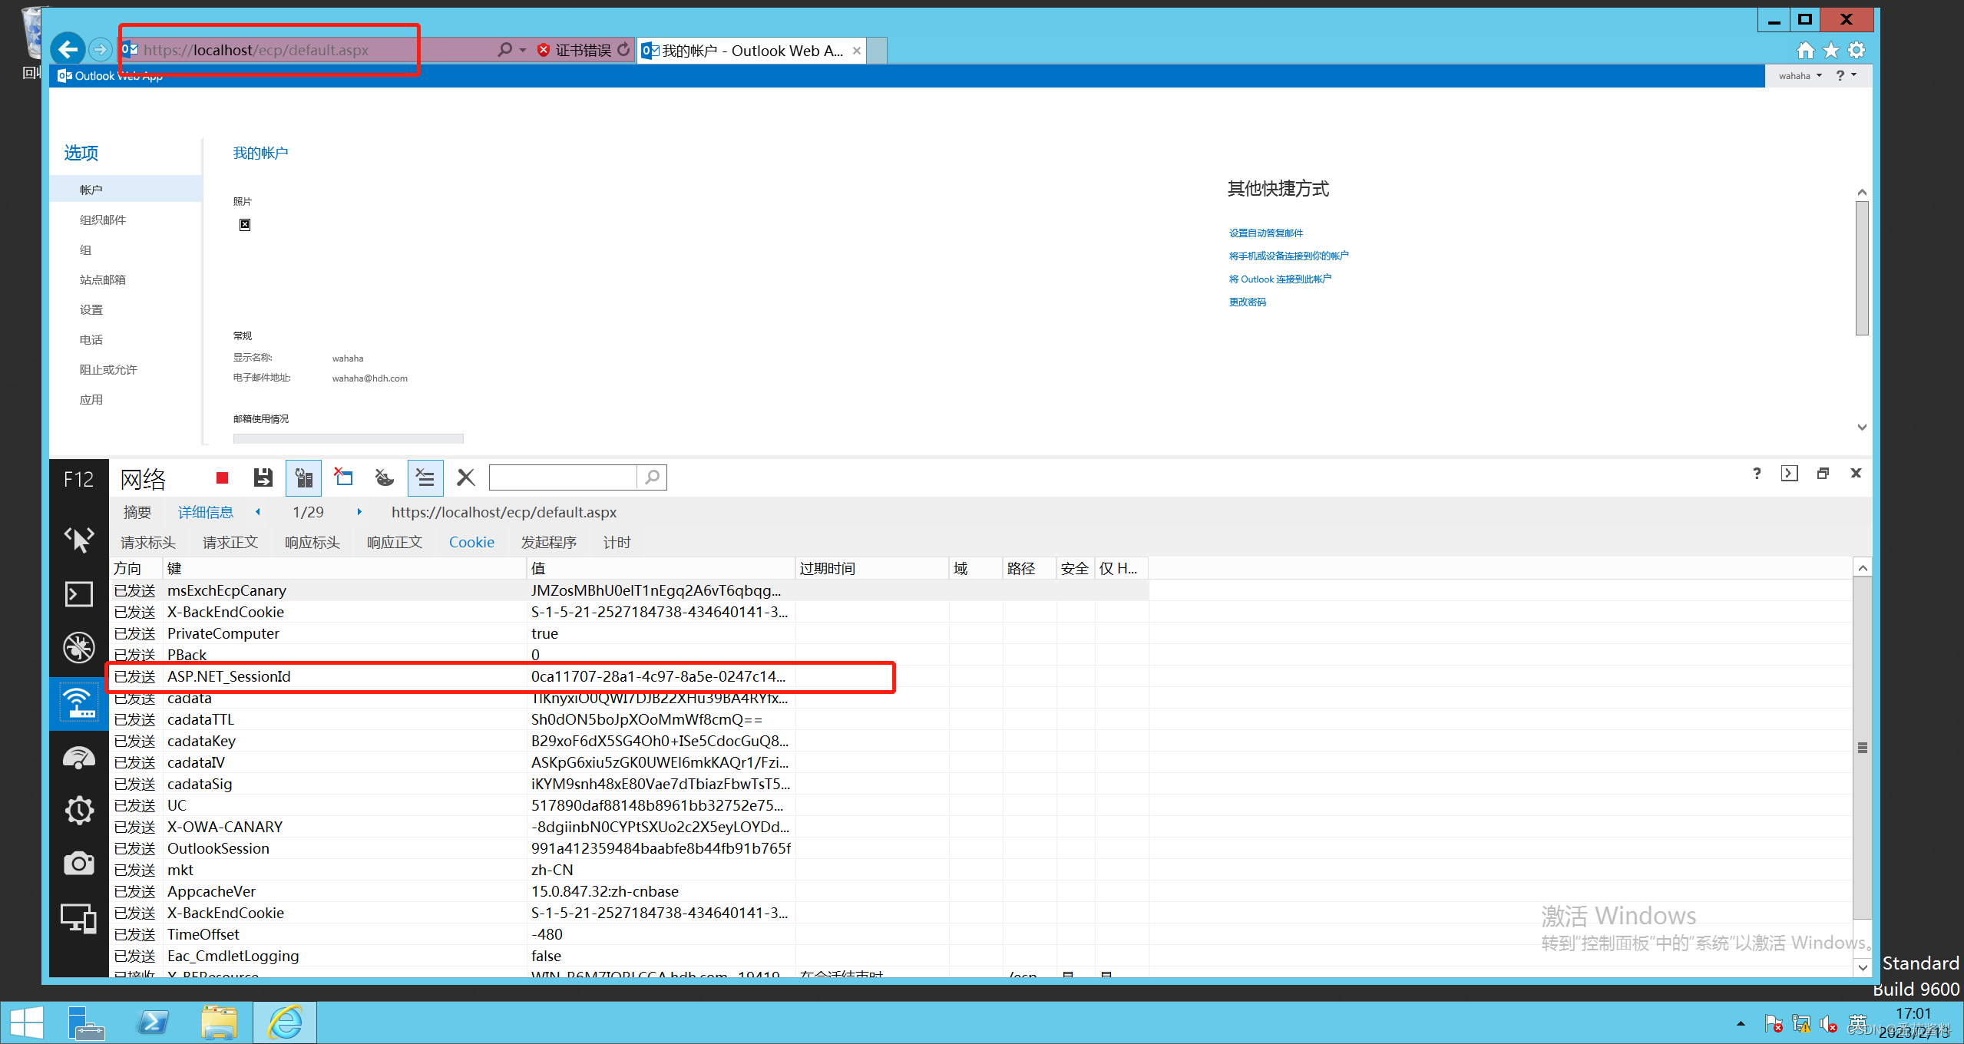Viewport: 1964px width, 1044px height.
Task: Click 设置自动答复邮件 link
Action: [x=1265, y=233]
